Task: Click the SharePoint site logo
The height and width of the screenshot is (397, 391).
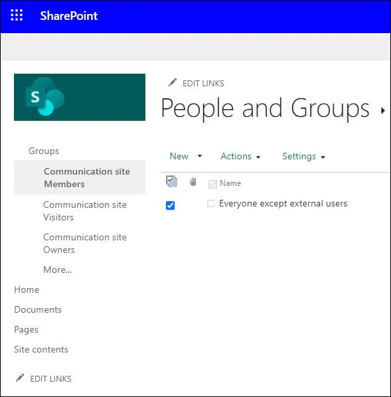Action: click(x=80, y=97)
